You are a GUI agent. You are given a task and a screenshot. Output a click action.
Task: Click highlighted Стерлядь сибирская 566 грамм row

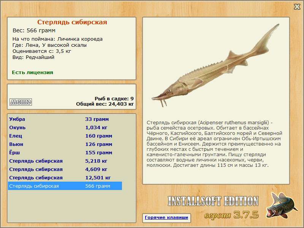[x=65, y=186]
